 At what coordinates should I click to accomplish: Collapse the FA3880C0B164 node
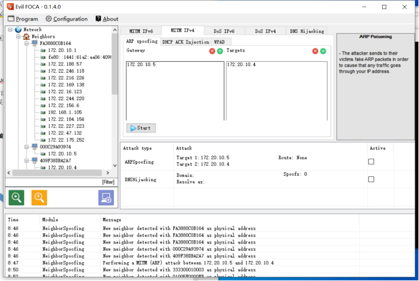27,44
